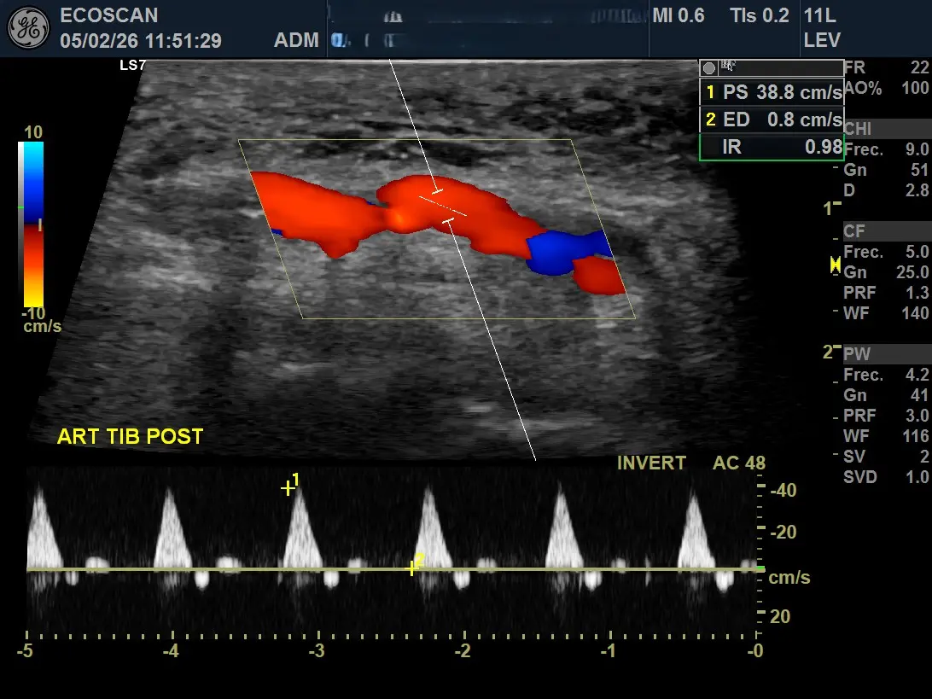Click the yellow spectral Doppler baseline
Image resolution: width=932 pixels, height=699 pixels.
[x=395, y=569]
